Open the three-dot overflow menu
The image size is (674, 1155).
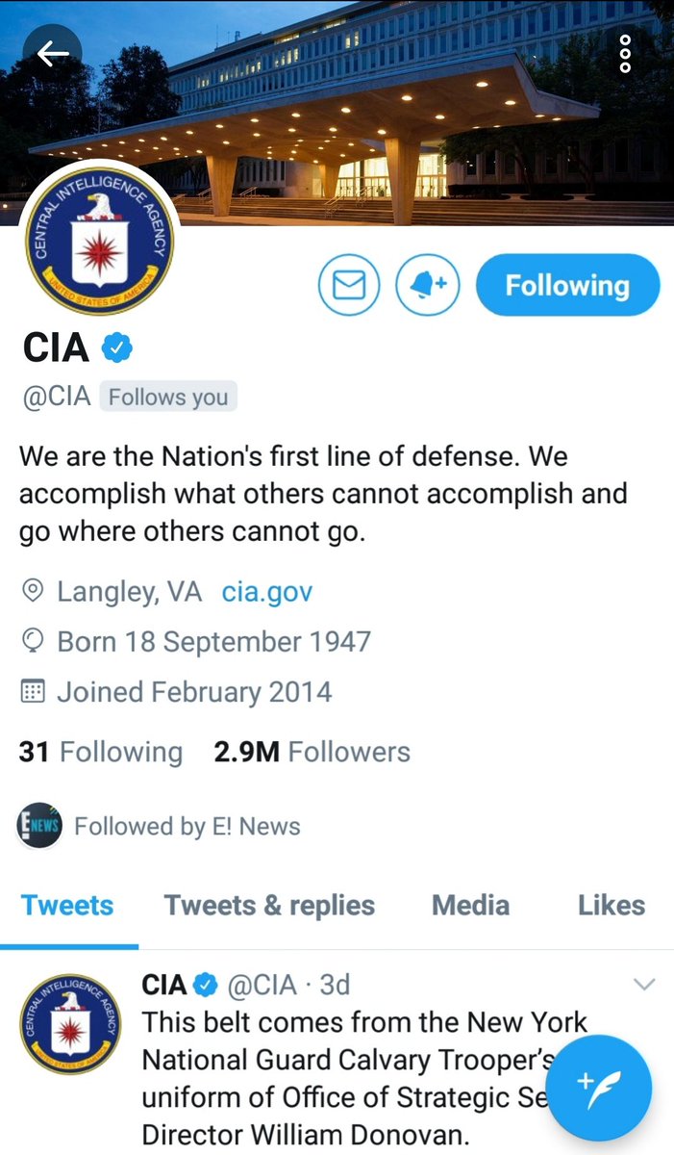(625, 54)
